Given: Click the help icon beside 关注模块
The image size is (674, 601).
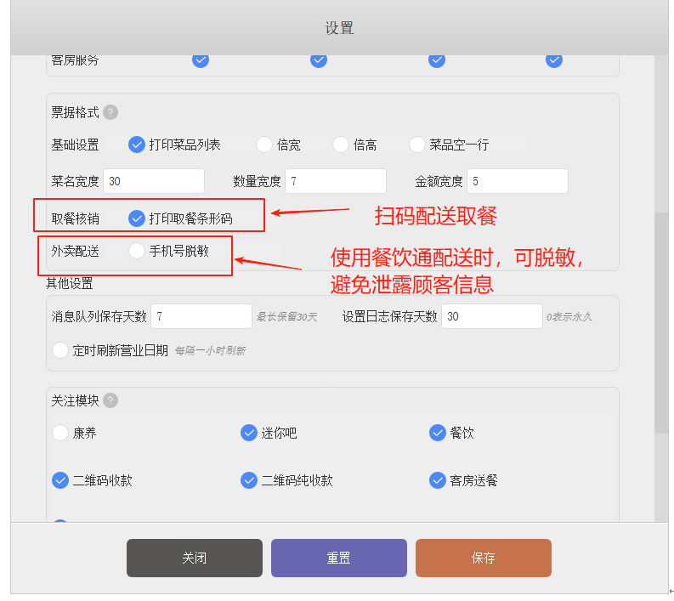Looking at the screenshot, I should click(x=111, y=400).
